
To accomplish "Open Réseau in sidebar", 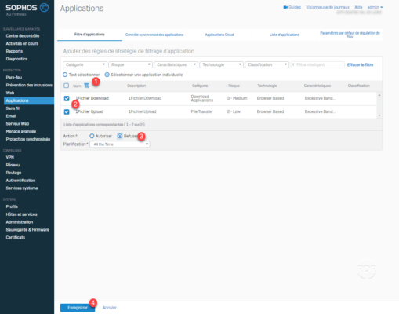I will point(13,165).
